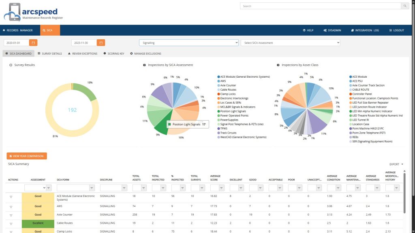Switch to Survey Details tab
Image resolution: width=415 pixels, height=233 pixels.
pos(50,53)
